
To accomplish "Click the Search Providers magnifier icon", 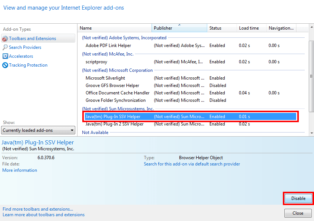I will pyautogui.click(x=5, y=47).
